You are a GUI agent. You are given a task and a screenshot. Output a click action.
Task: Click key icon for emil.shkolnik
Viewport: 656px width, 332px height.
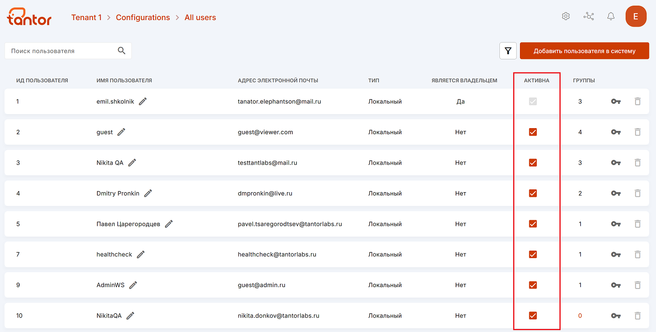616,101
